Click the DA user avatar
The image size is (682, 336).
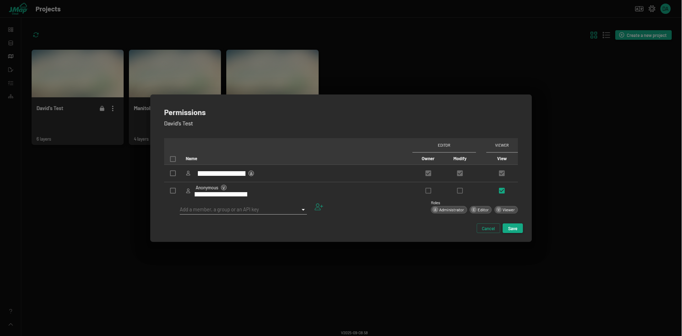click(x=665, y=9)
